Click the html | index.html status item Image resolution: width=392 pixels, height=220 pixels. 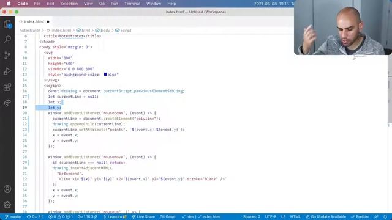pos(201,217)
